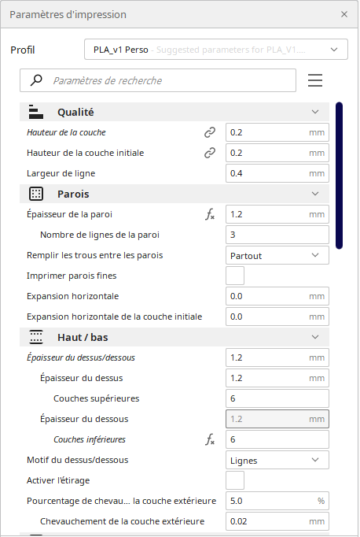Image resolution: width=360 pixels, height=537 pixels.
Task: Edit Nombre de lignes de la paroi field
Action: coord(277,235)
